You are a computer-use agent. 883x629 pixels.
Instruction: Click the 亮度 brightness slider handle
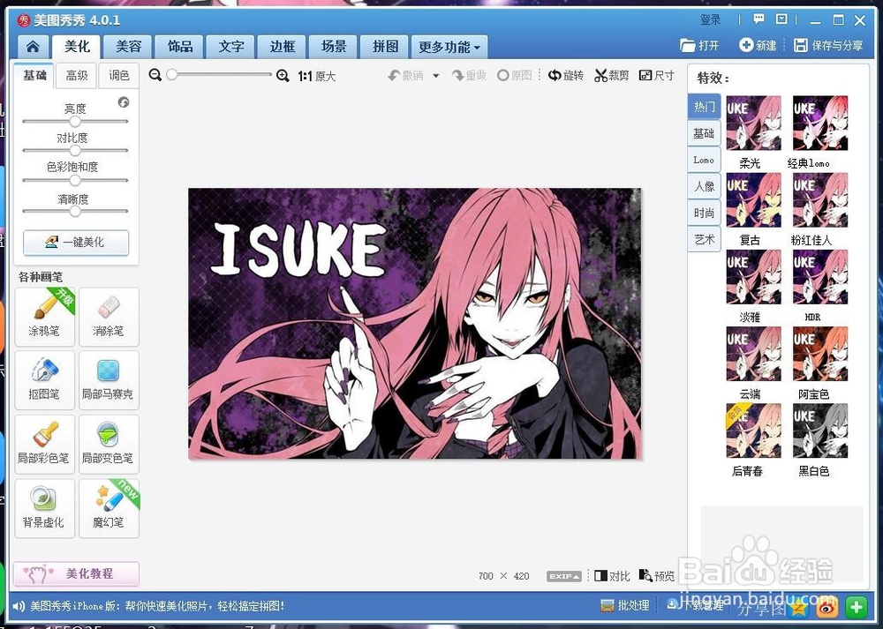point(75,121)
